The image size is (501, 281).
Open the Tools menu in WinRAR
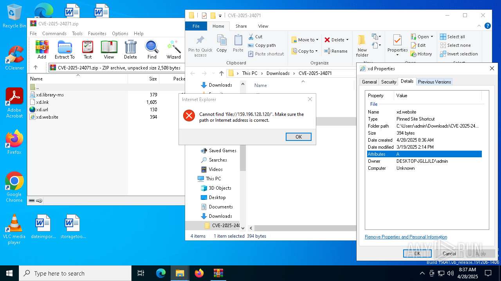click(77, 34)
